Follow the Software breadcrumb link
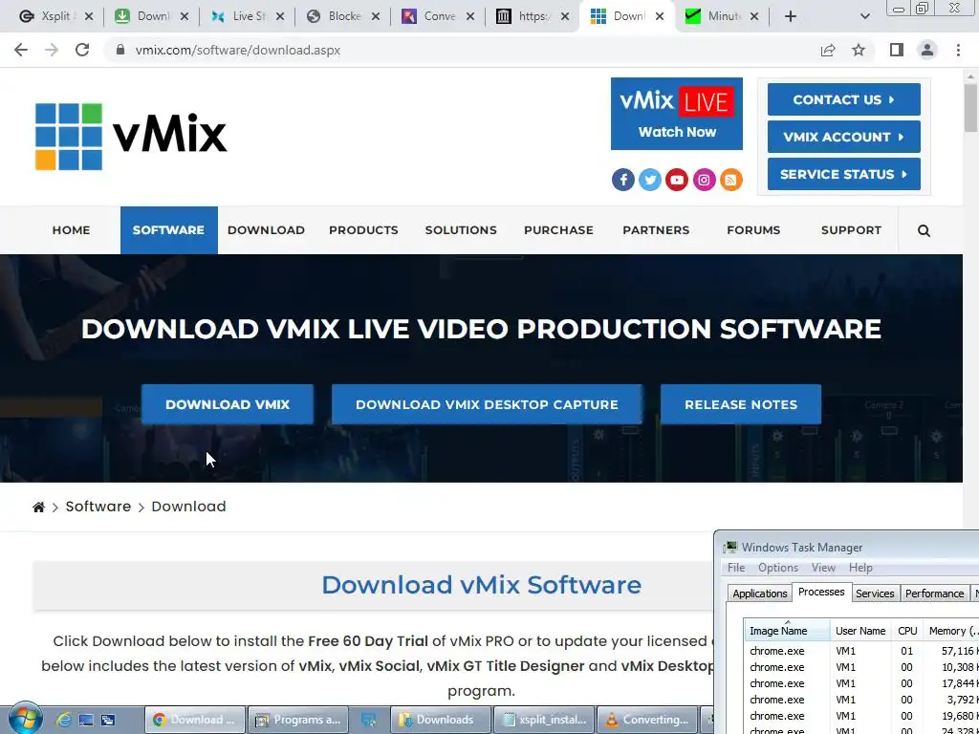Image resolution: width=979 pixels, height=734 pixels. pos(98,507)
